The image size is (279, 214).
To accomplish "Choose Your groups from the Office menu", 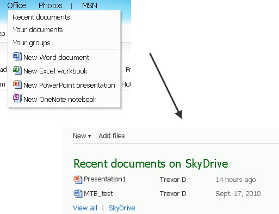I will [x=32, y=43].
